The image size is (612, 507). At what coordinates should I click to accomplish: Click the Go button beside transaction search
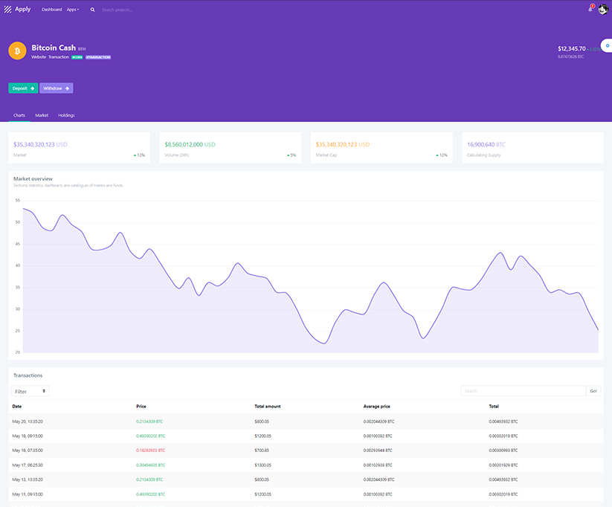coord(593,391)
